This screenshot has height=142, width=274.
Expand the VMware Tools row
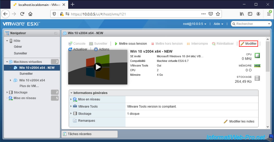(71, 106)
